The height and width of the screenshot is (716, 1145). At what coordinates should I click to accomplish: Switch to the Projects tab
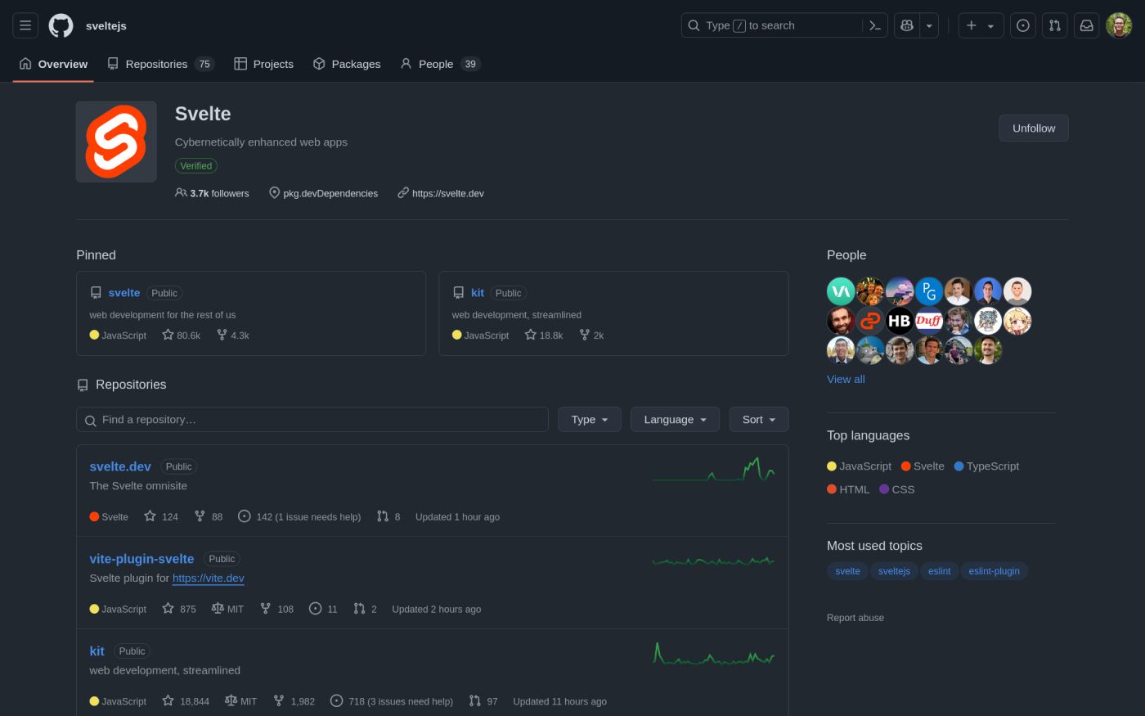pyautogui.click(x=263, y=64)
